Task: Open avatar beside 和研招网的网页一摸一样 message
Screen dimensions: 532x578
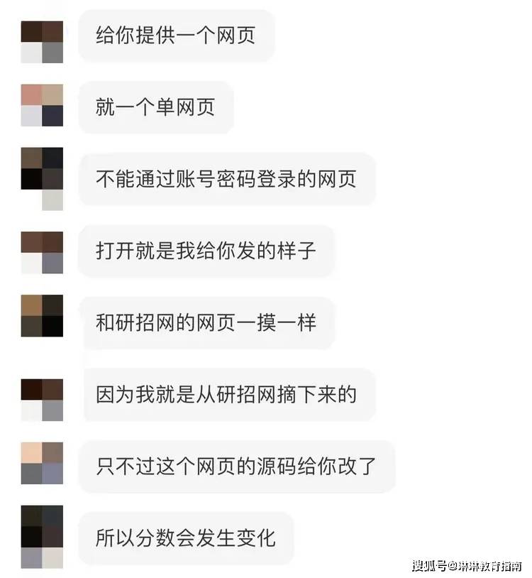Action: [42, 315]
